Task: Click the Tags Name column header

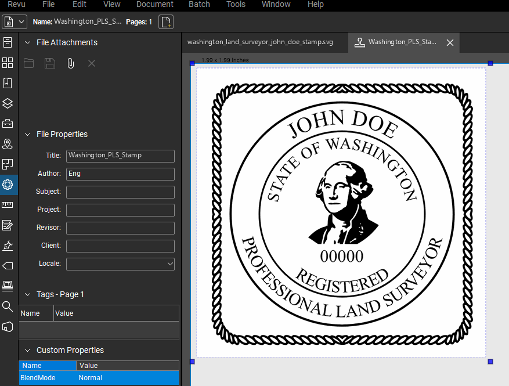Action: [x=36, y=313]
